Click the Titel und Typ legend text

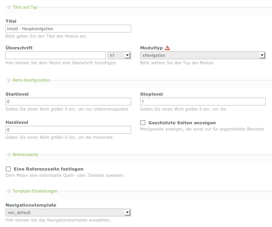(25, 7)
